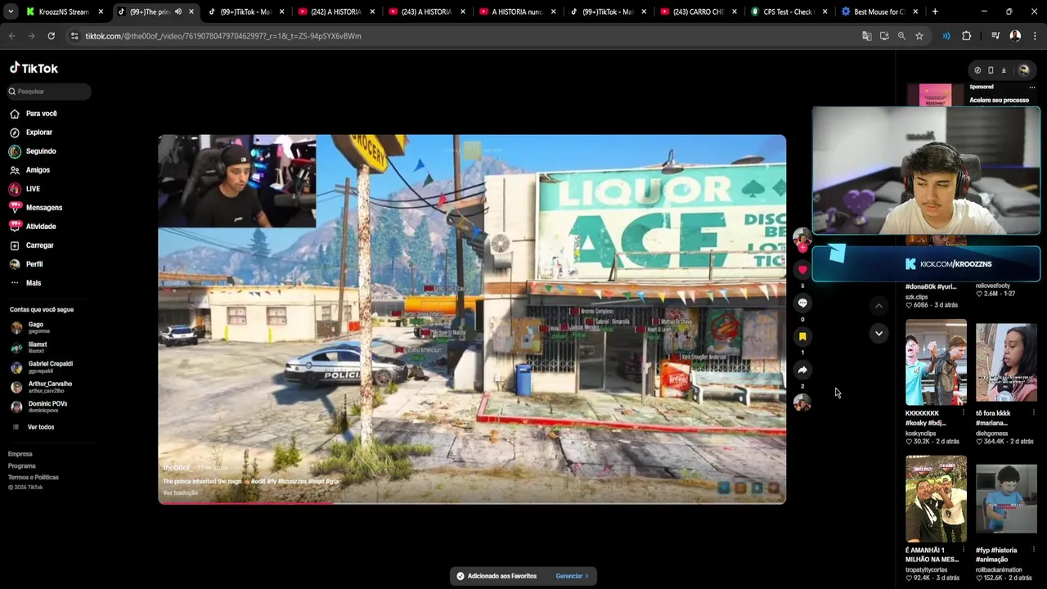The image size is (1047, 589).
Task: Go to previous video with up chevron
Action: click(x=878, y=306)
